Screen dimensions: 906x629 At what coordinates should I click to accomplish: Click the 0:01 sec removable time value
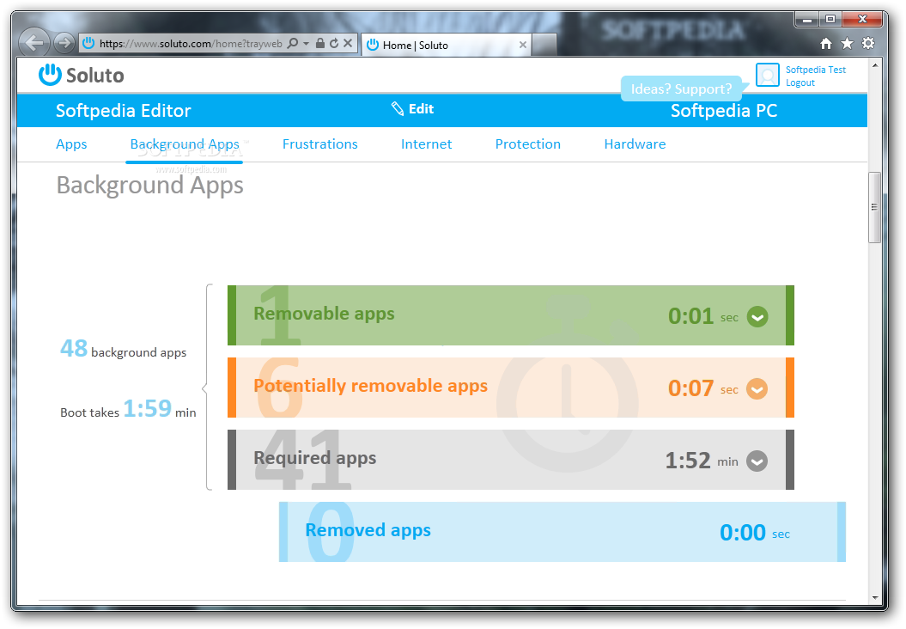[703, 316]
